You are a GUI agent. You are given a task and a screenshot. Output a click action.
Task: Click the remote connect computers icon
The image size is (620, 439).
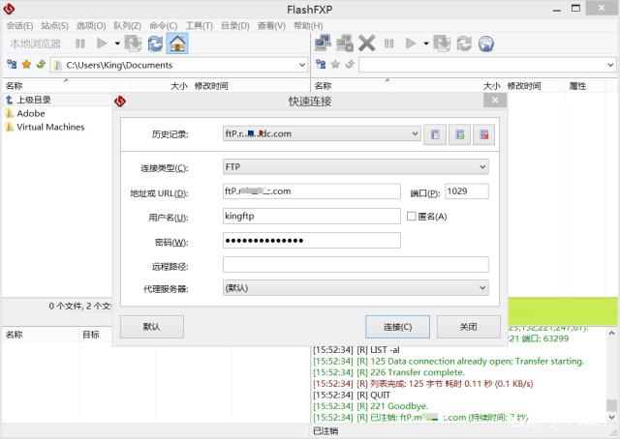[323, 44]
